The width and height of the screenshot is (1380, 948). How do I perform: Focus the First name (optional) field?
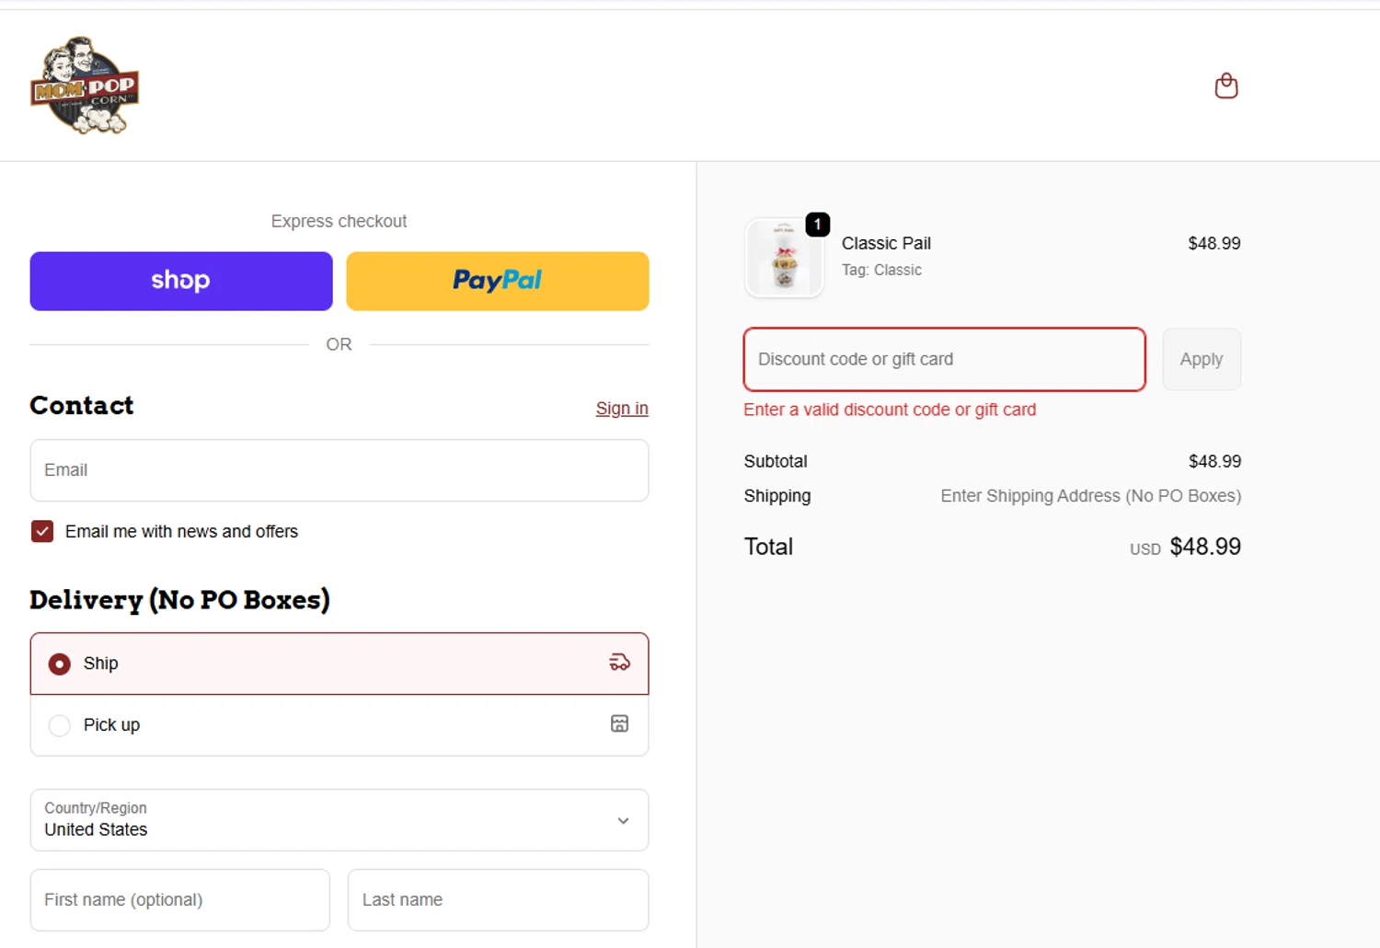coord(180,900)
